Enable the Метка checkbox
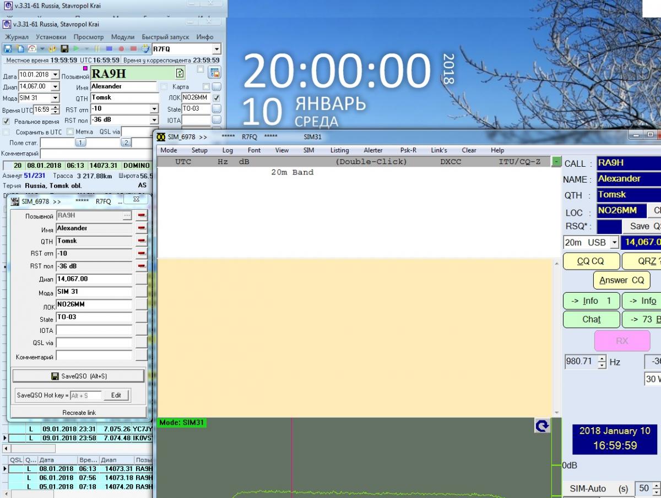The width and height of the screenshot is (661, 498). click(70, 132)
